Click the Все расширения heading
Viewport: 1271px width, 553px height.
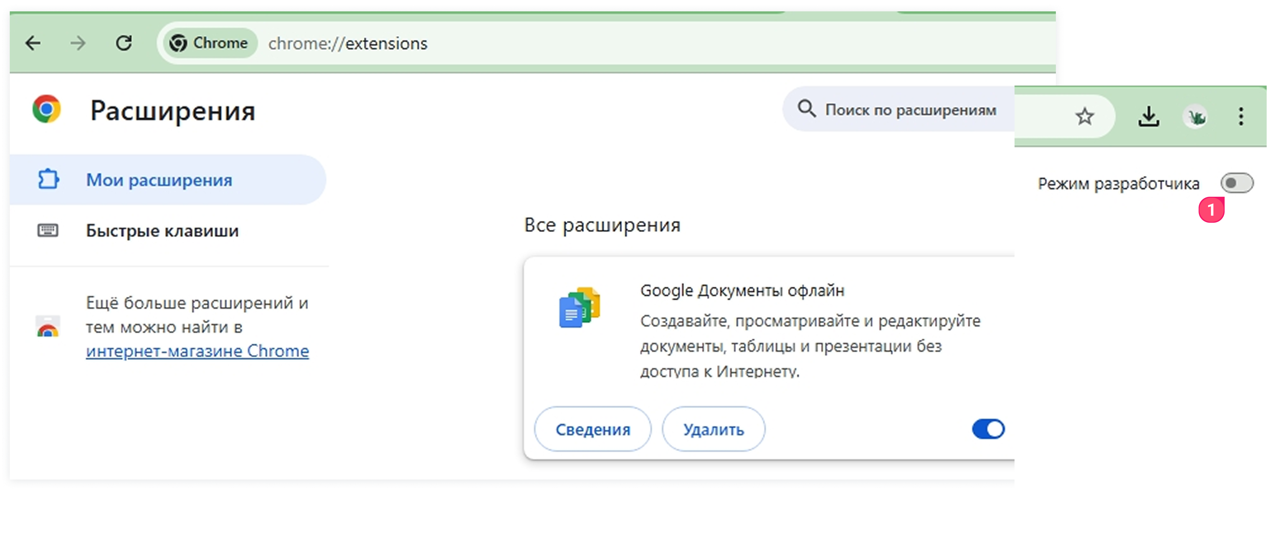602,225
